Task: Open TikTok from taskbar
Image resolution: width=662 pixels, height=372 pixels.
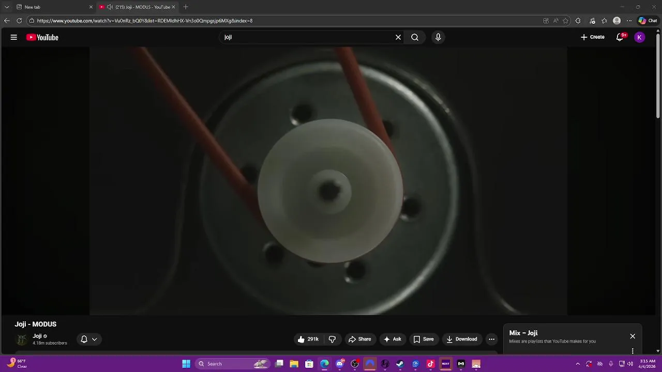Action: click(x=430, y=364)
